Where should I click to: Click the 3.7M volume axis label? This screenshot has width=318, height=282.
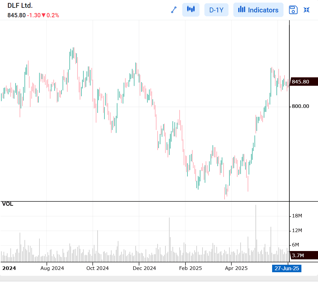[304, 255]
